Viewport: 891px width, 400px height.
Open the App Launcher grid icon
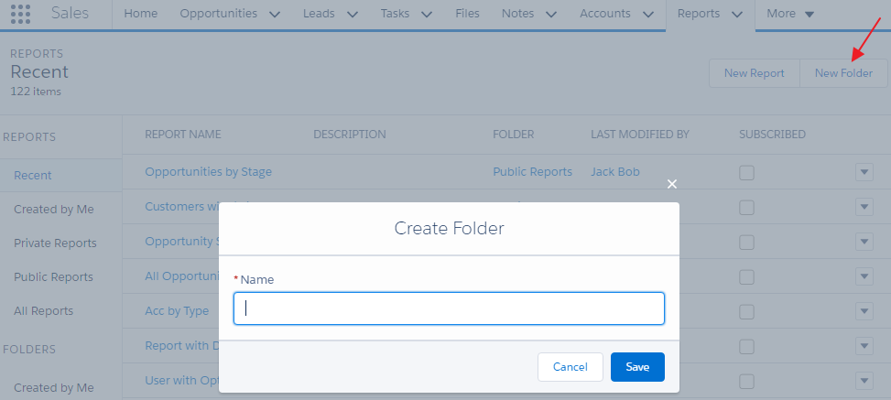[x=20, y=15]
